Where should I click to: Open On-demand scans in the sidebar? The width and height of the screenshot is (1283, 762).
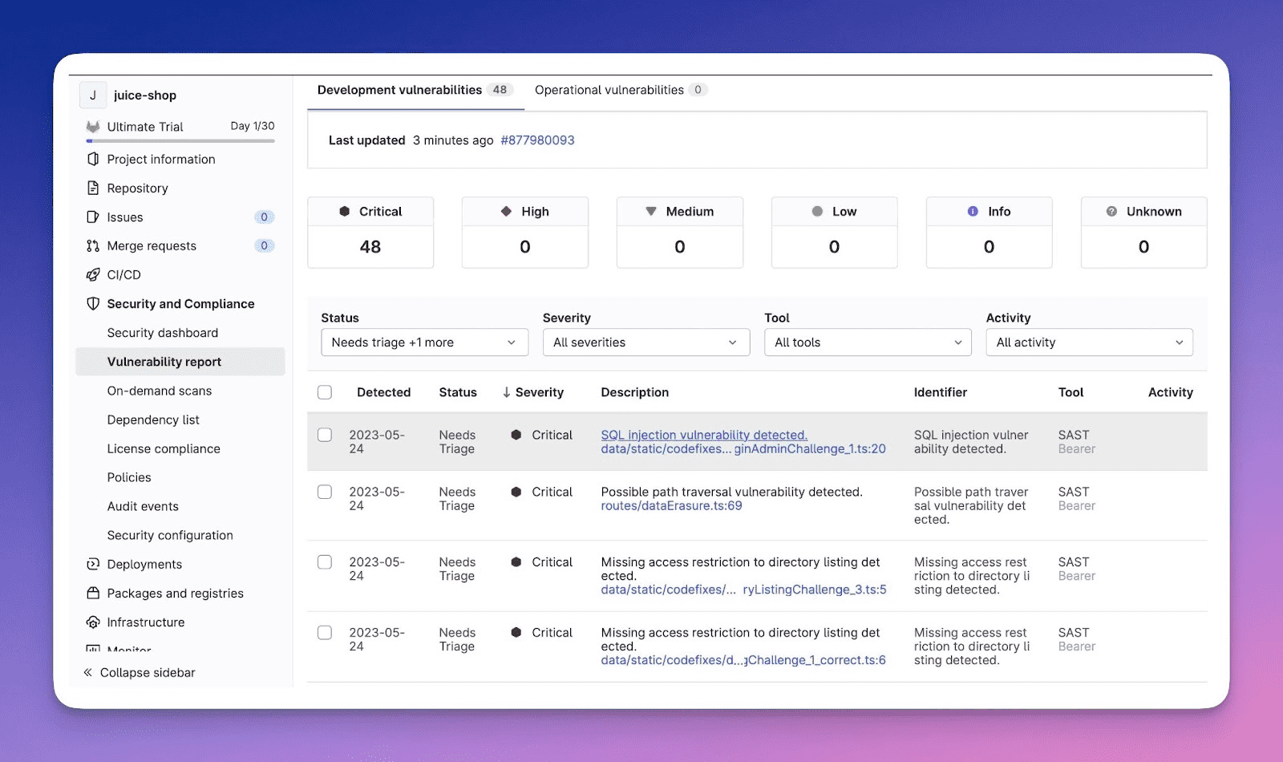pos(160,391)
